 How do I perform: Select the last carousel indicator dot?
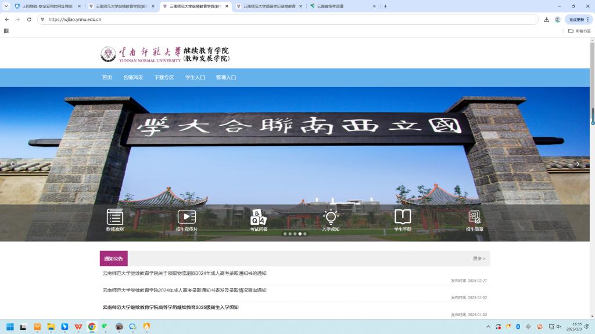tap(305, 234)
